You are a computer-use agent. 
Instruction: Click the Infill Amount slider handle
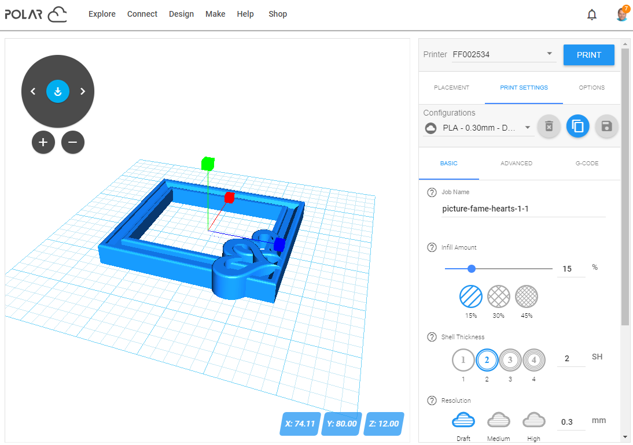(472, 269)
